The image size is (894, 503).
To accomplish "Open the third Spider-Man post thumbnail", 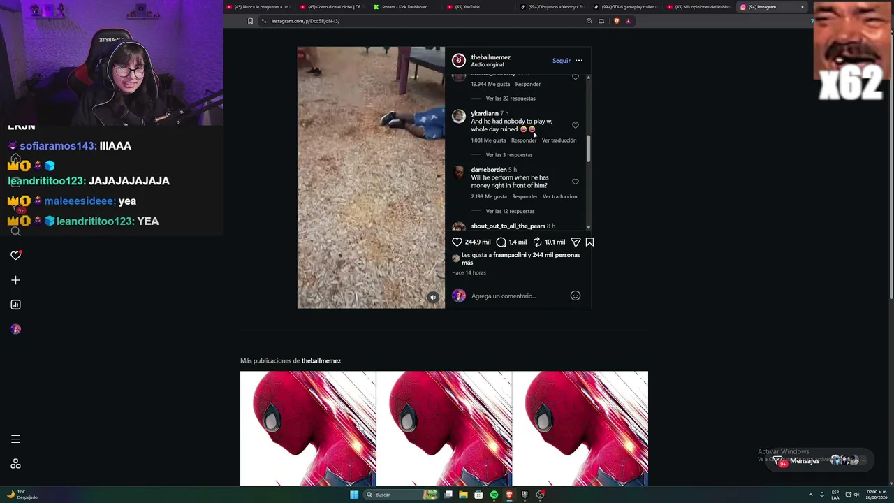I will pos(580,428).
